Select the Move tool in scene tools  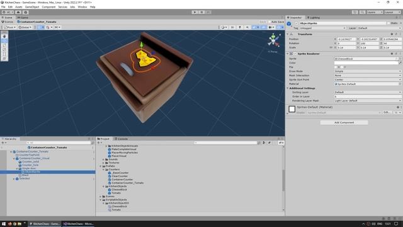click(x=4, y=41)
